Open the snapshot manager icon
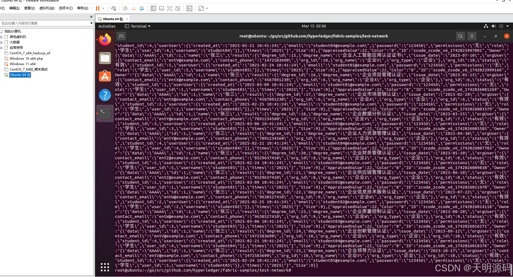 [142, 8]
